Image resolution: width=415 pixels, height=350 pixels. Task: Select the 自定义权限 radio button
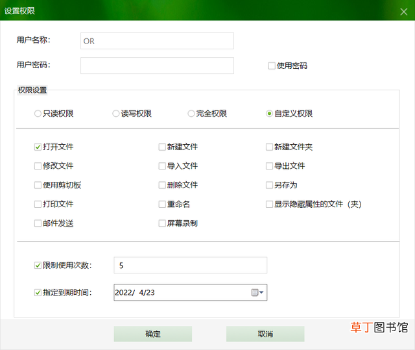pyautogui.click(x=269, y=114)
